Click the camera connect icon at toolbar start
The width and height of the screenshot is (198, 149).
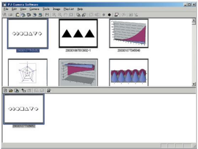click(5, 15)
